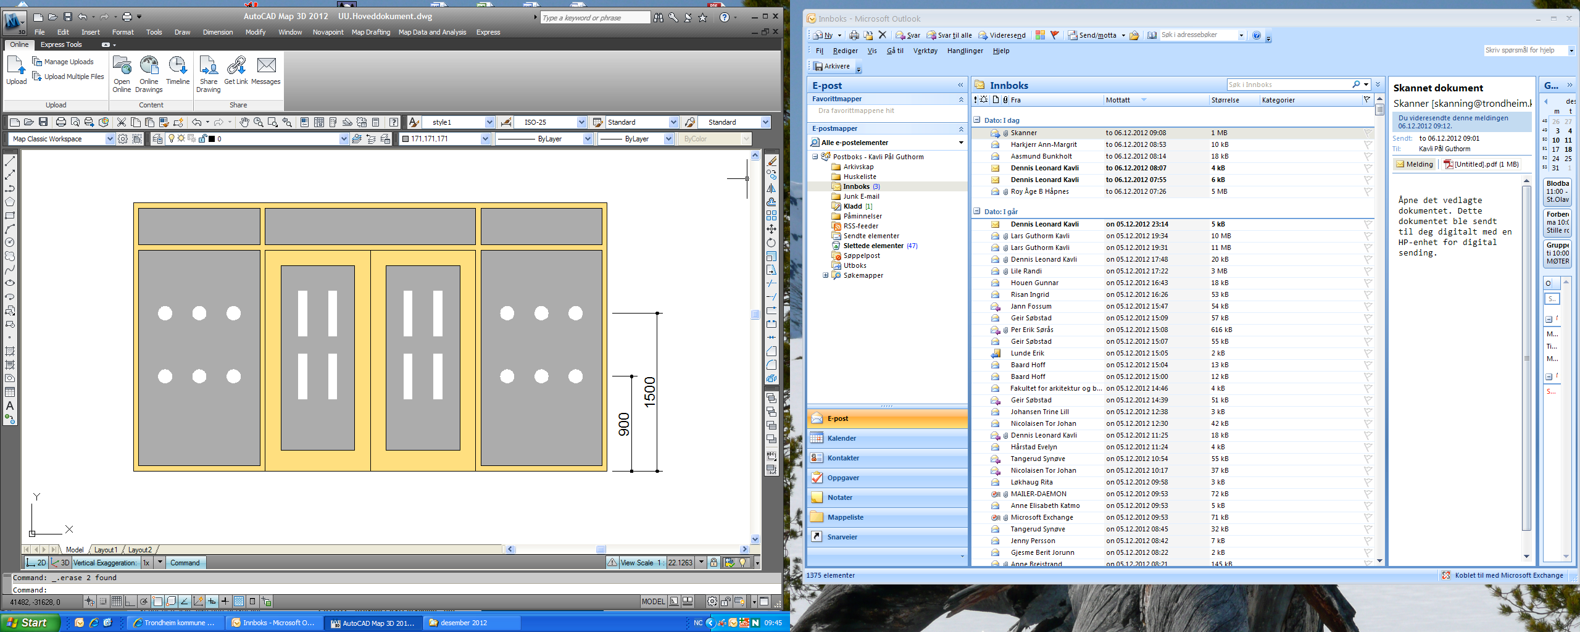Open the Kalender navigation button

coord(887,438)
